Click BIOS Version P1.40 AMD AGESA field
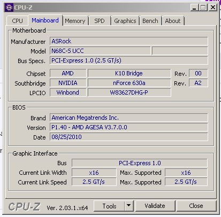The width and height of the screenshot is (221, 217). 129,127
